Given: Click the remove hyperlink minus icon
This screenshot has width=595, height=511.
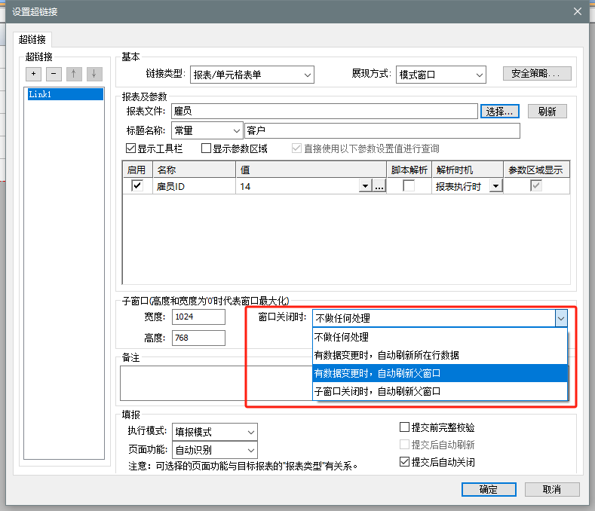Looking at the screenshot, I should coord(54,74).
